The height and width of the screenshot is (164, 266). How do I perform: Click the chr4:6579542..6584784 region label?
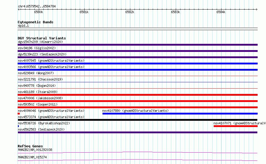tap(37, 7)
